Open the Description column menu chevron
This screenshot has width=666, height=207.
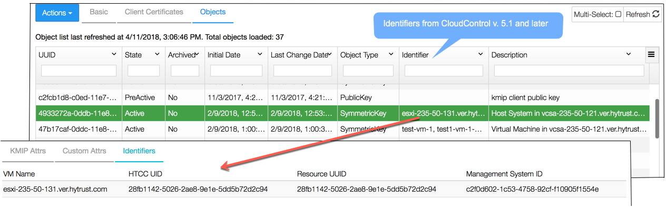point(629,54)
